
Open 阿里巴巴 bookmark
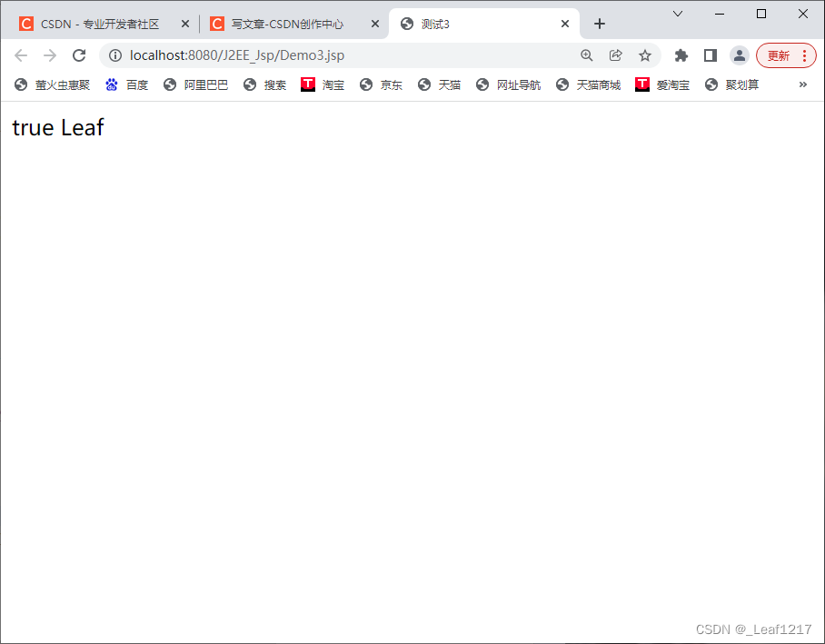tap(195, 84)
